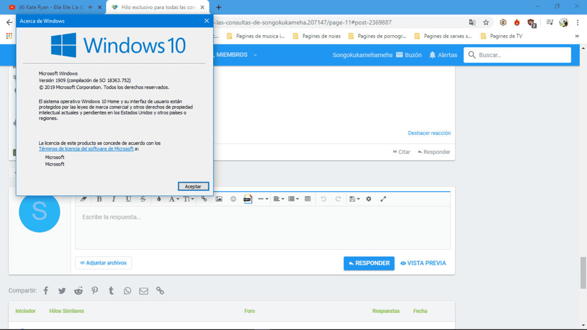Click the Buscar search field
The height and width of the screenshot is (330, 587).
tap(517, 55)
